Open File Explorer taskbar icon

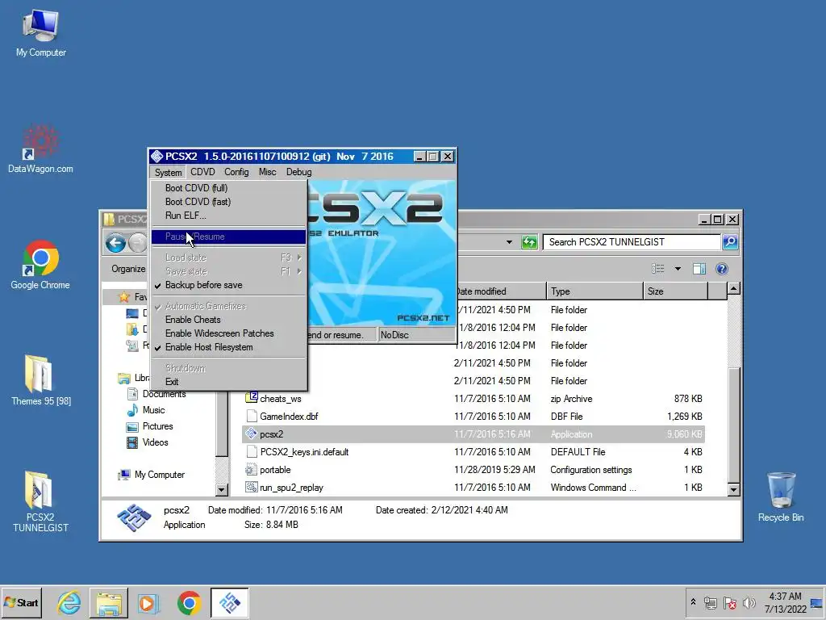(x=109, y=602)
